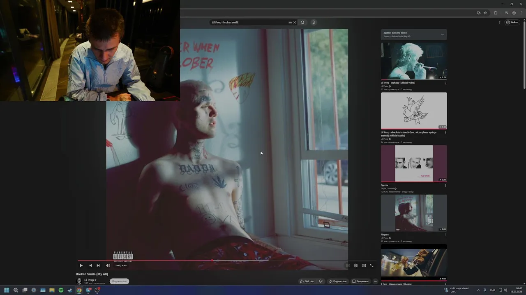Image resolution: width=526 pixels, height=295 pixels.
Task: Open the Где ты video thumbnail
Action: 414,163
